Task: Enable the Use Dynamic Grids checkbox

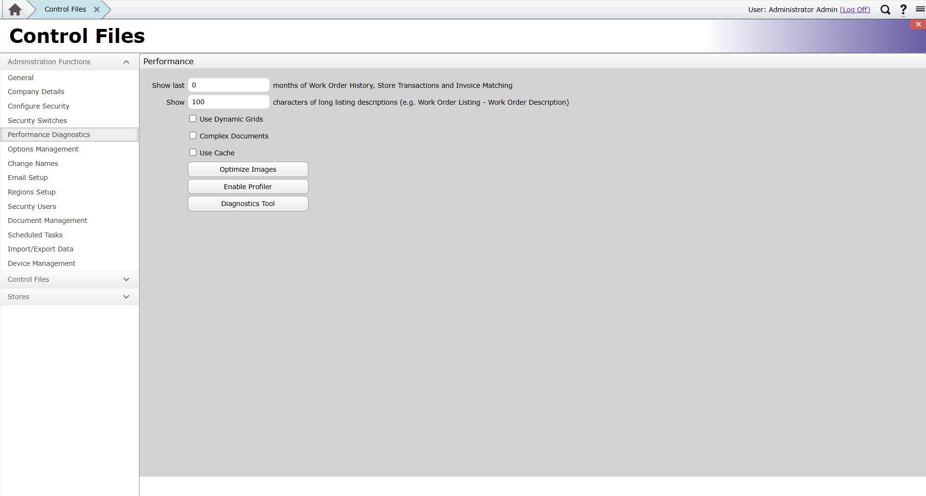Action: pyautogui.click(x=193, y=119)
